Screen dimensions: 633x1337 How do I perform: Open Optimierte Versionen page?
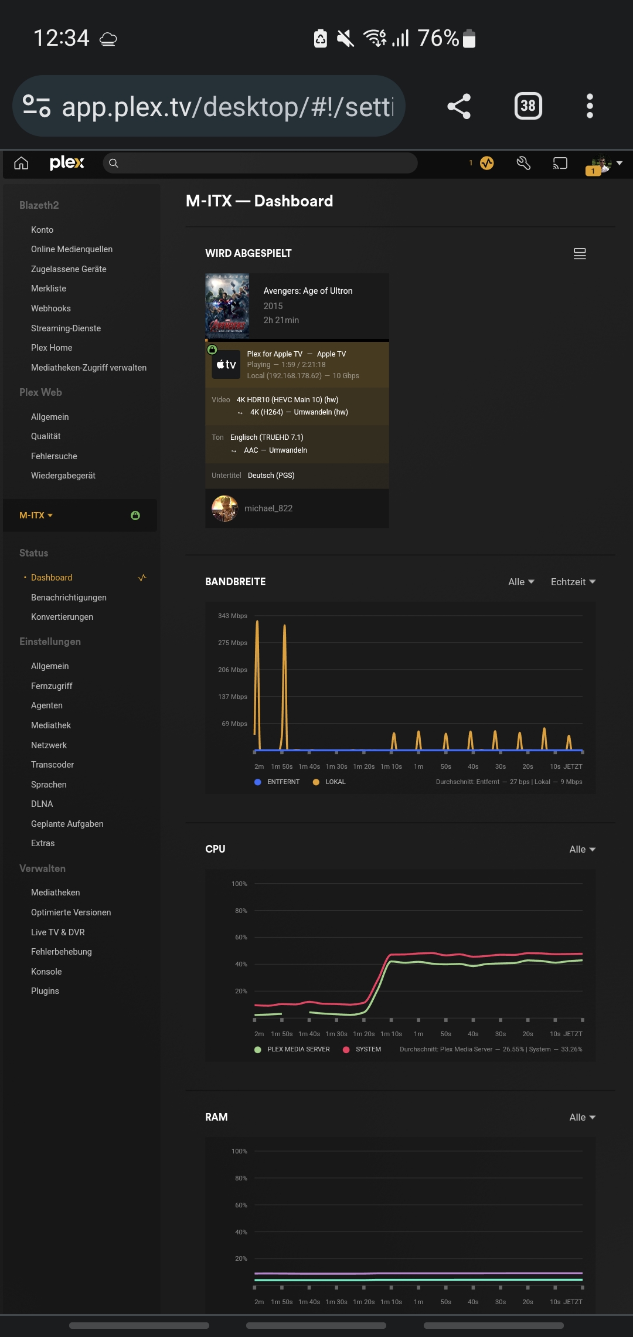[71, 912]
